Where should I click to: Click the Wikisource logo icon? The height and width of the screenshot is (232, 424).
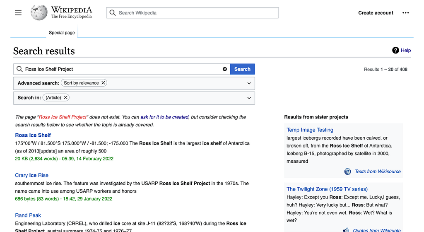coord(347,172)
